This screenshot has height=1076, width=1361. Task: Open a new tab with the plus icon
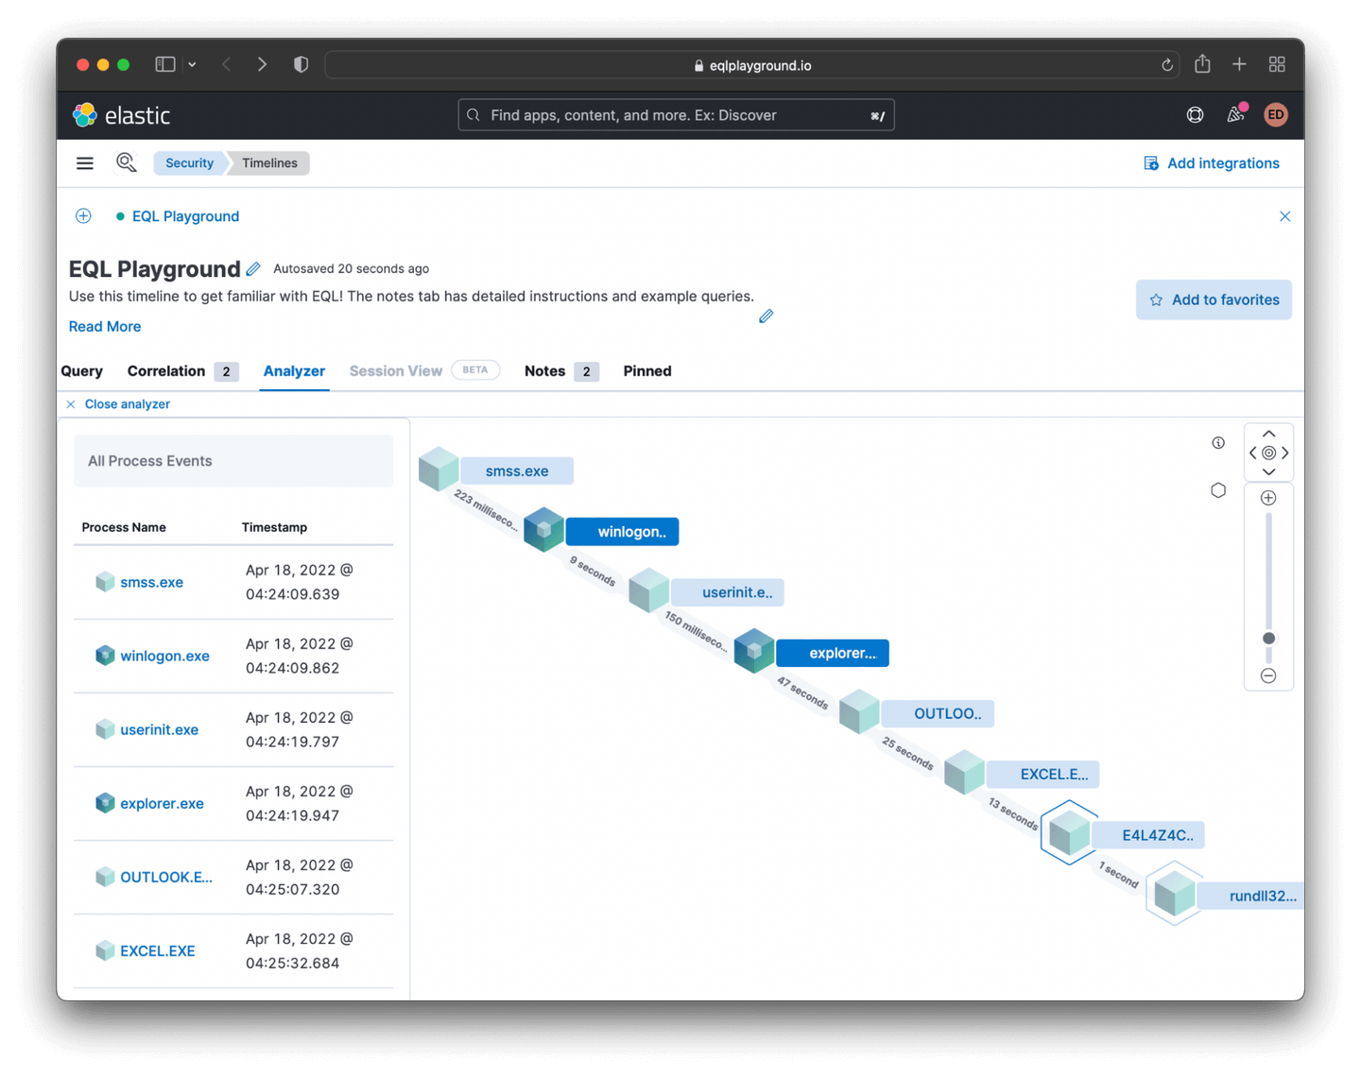[x=1239, y=64]
